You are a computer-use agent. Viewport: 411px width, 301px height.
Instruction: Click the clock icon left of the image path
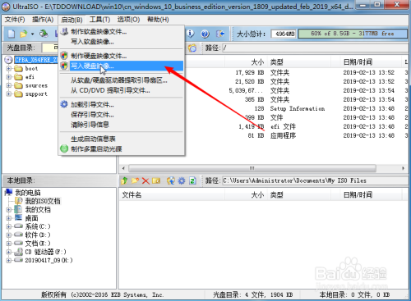[x=192, y=48]
